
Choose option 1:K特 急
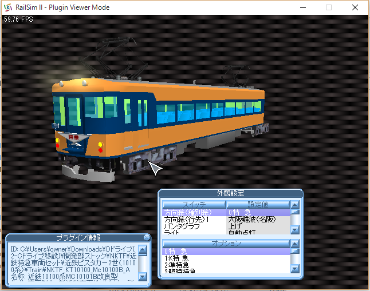click(x=226, y=258)
